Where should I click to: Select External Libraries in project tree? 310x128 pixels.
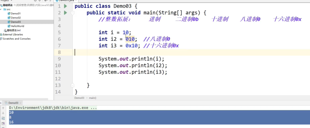pyautogui.click(x=13, y=35)
